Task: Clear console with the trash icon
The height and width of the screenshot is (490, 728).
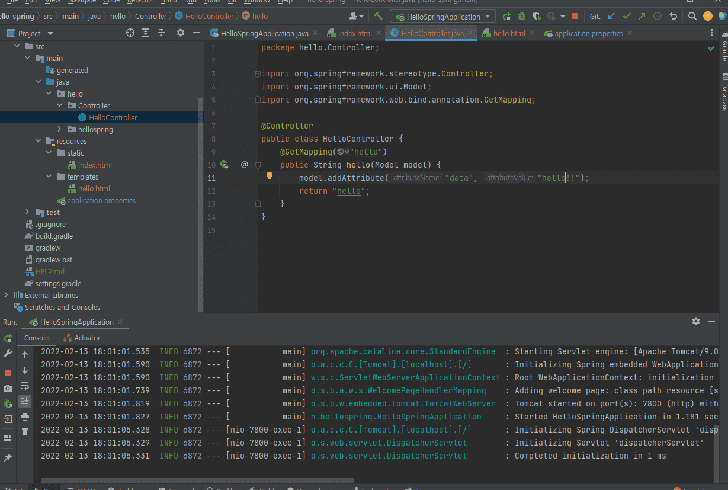Action: point(25,432)
